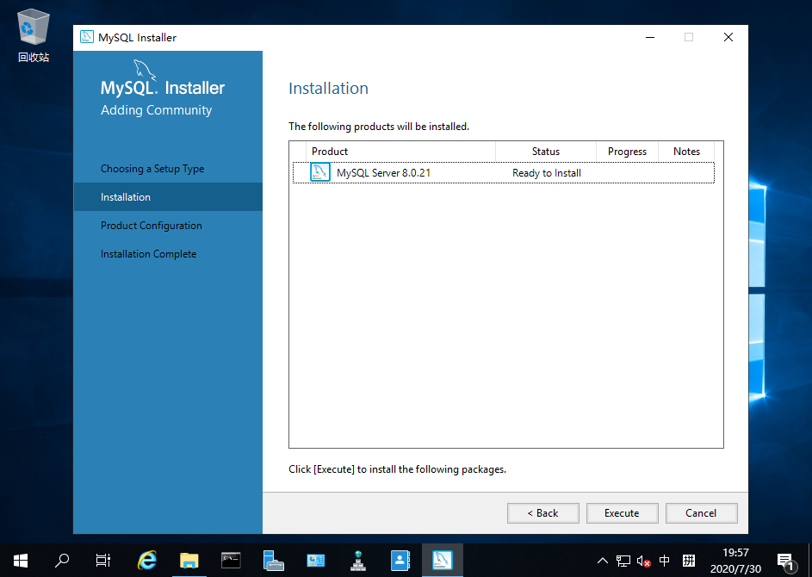Open Windows Search from the taskbar
Screen dimensions: 812x577
coord(61,560)
